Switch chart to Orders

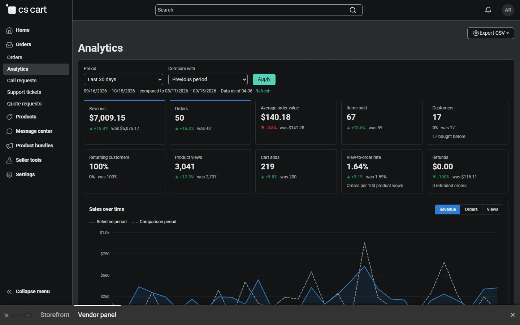[471, 209]
